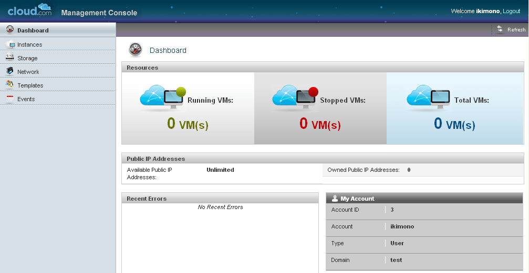Click the Dashboard gauge icon in sidebar
The width and height of the screenshot is (529, 273).
(10, 29)
